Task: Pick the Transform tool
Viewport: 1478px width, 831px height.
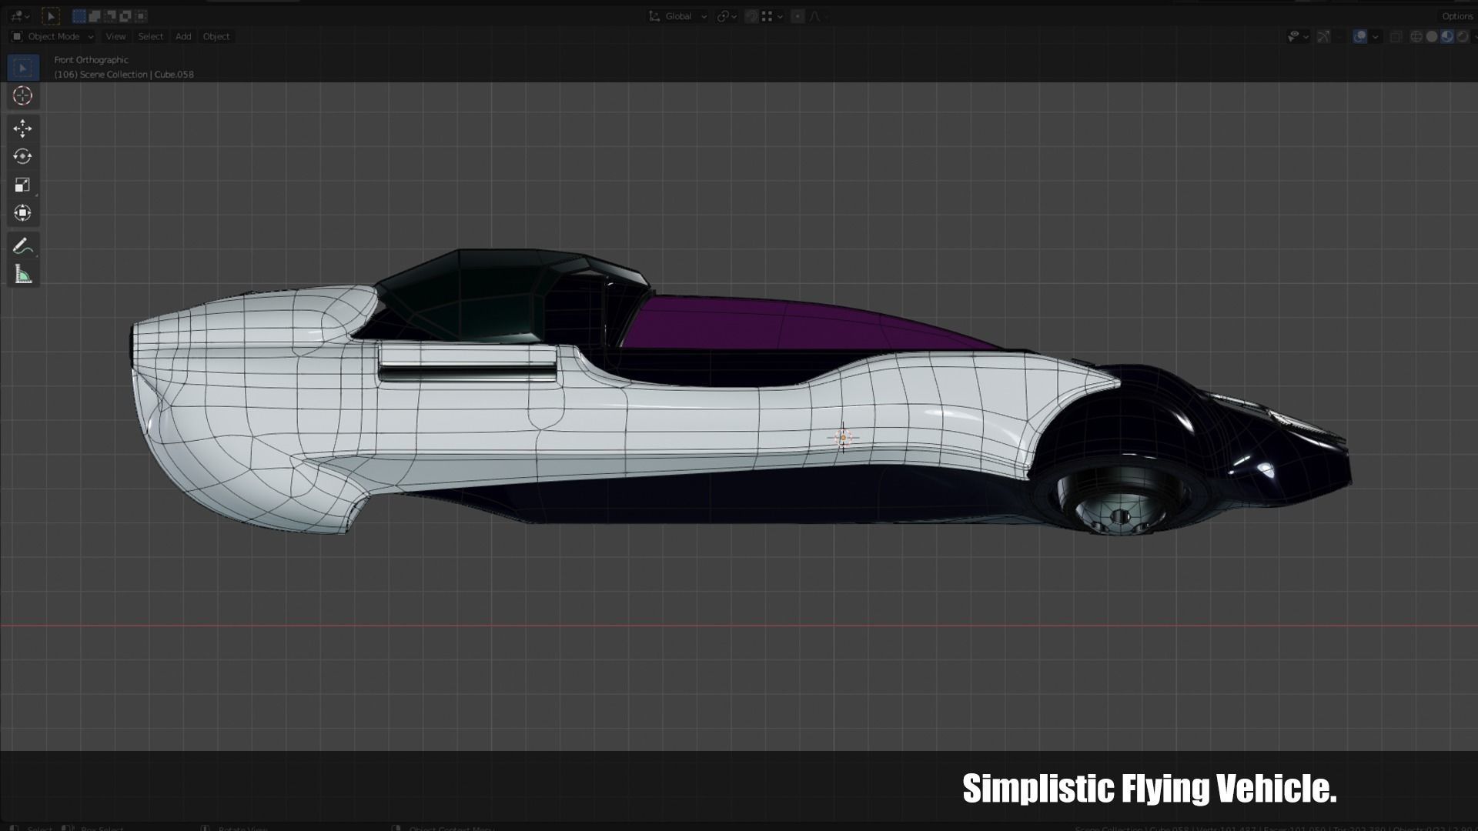Action: point(22,213)
